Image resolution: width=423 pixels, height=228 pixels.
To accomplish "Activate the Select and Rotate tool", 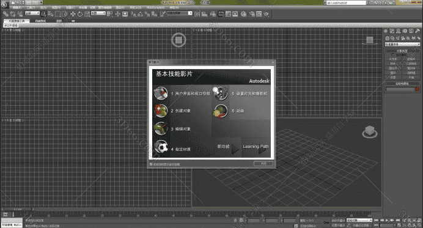I will [x=80, y=14].
